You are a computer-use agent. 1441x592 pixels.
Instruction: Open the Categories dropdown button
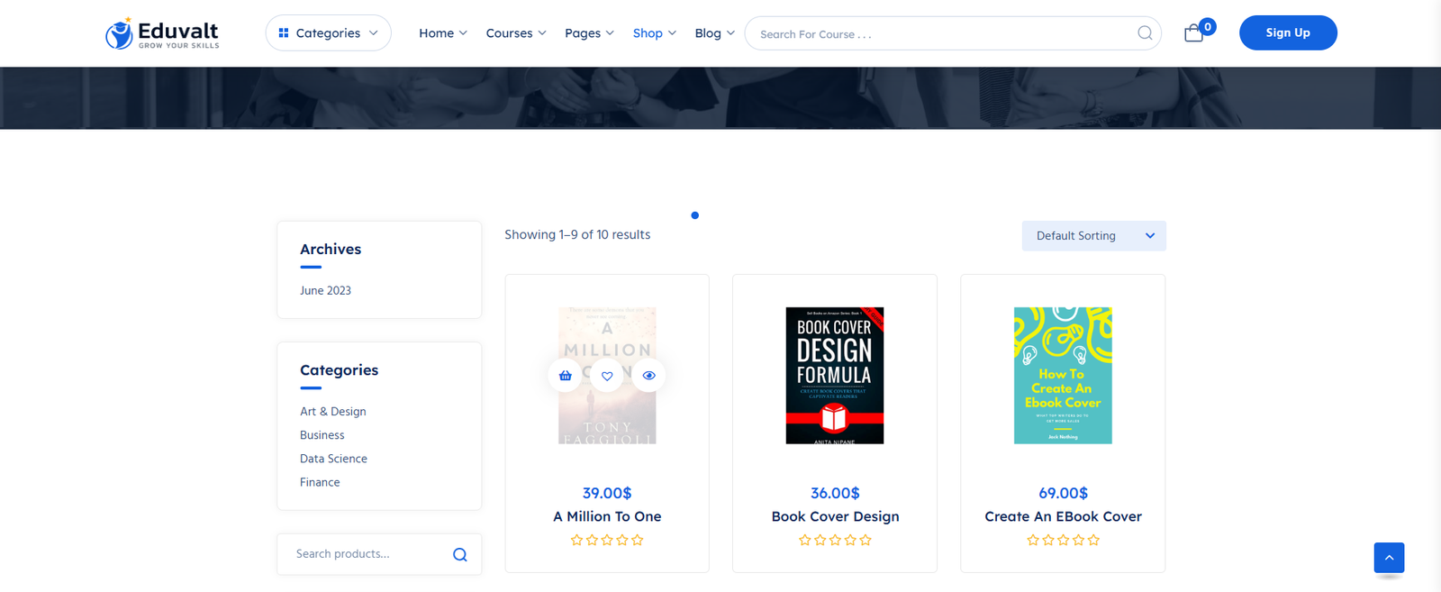coord(328,33)
